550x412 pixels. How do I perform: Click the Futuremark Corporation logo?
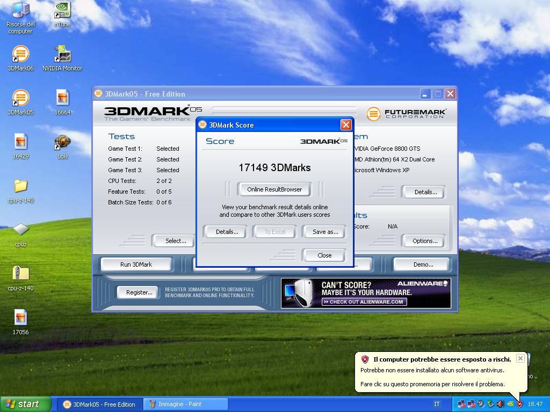pyautogui.click(x=406, y=114)
